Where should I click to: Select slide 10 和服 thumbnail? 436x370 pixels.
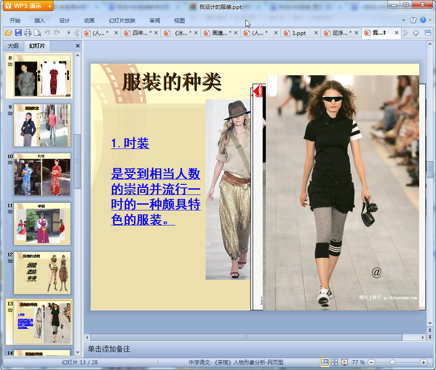pos(42,175)
